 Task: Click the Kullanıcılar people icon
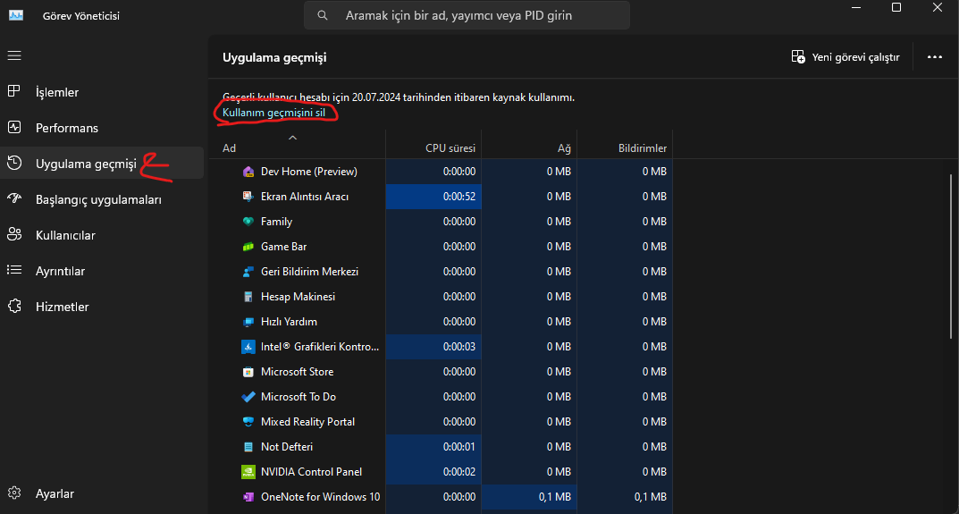point(14,234)
